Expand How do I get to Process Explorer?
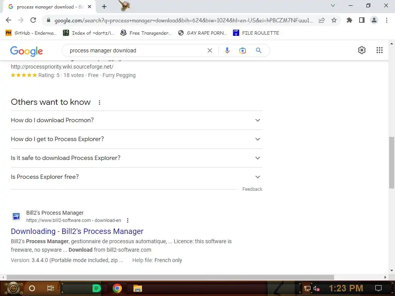The width and height of the screenshot is (395, 296). coord(137,139)
